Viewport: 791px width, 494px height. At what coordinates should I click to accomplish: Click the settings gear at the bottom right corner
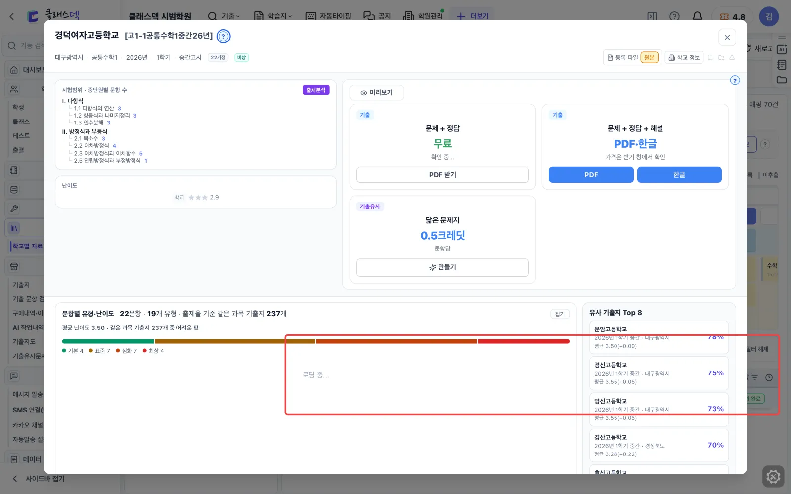coord(773,477)
